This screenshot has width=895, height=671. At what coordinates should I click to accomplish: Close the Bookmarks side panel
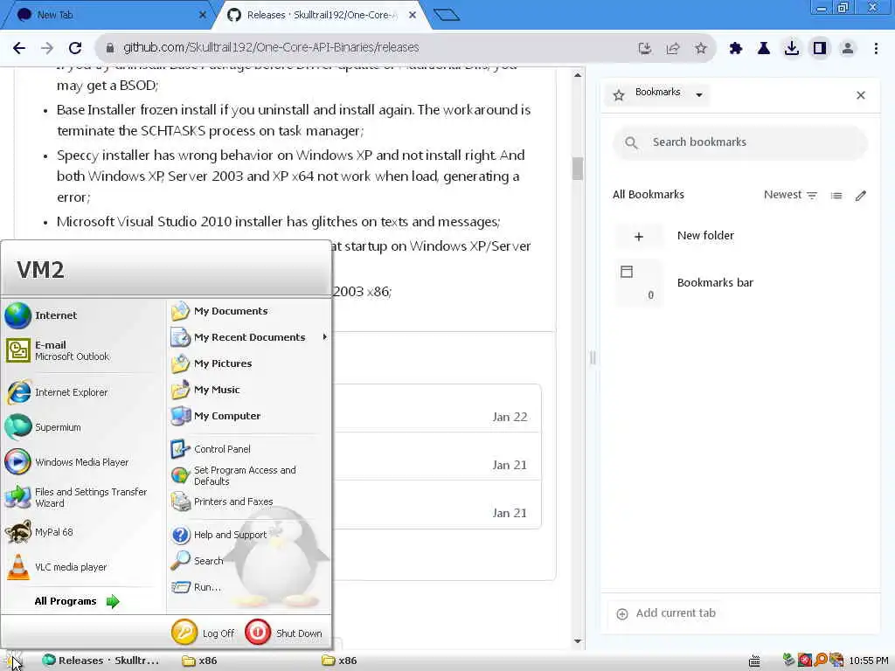click(x=861, y=95)
